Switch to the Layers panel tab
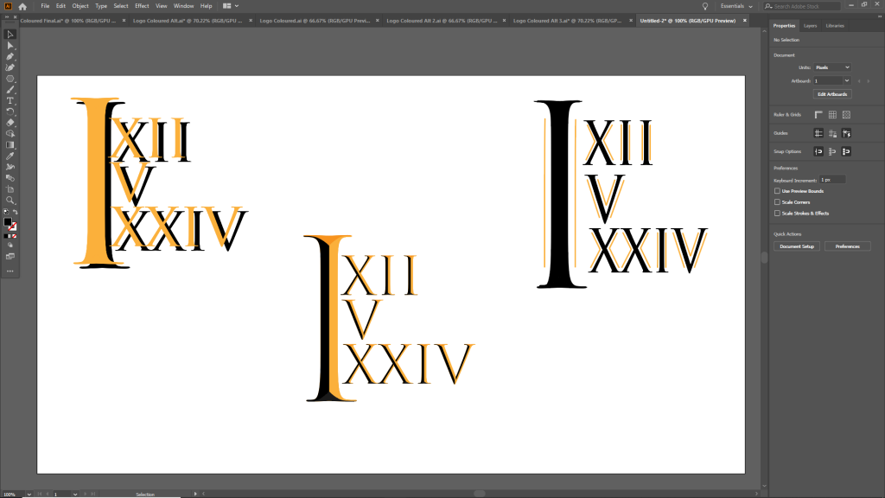885x498 pixels. click(810, 26)
